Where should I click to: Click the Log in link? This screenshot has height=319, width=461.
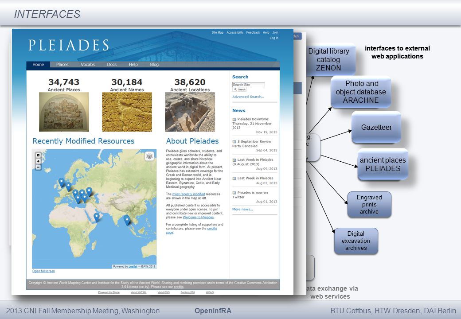click(274, 38)
